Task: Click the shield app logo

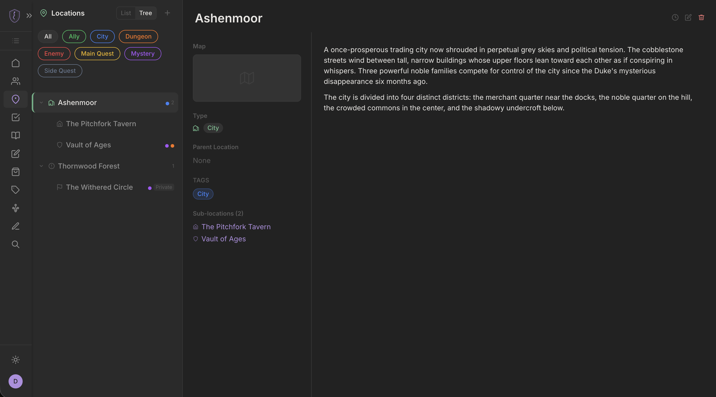Action: [x=14, y=16]
